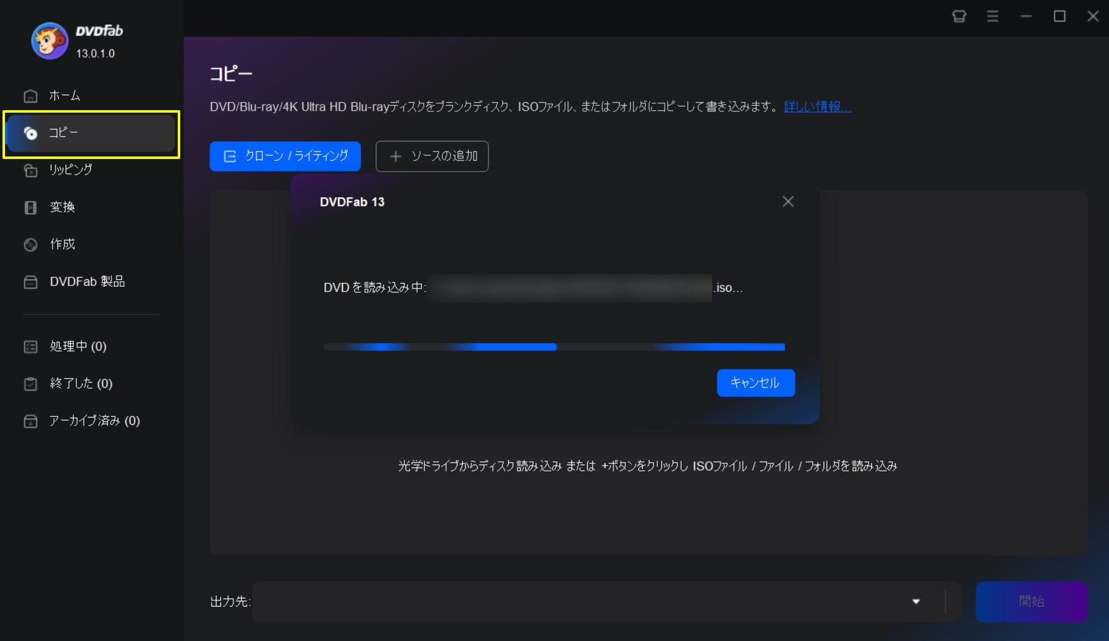The image size is (1109, 641).
Task: Expand the 出力先 output dropdown arrow
Action: pyautogui.click(x=916, y=602)
